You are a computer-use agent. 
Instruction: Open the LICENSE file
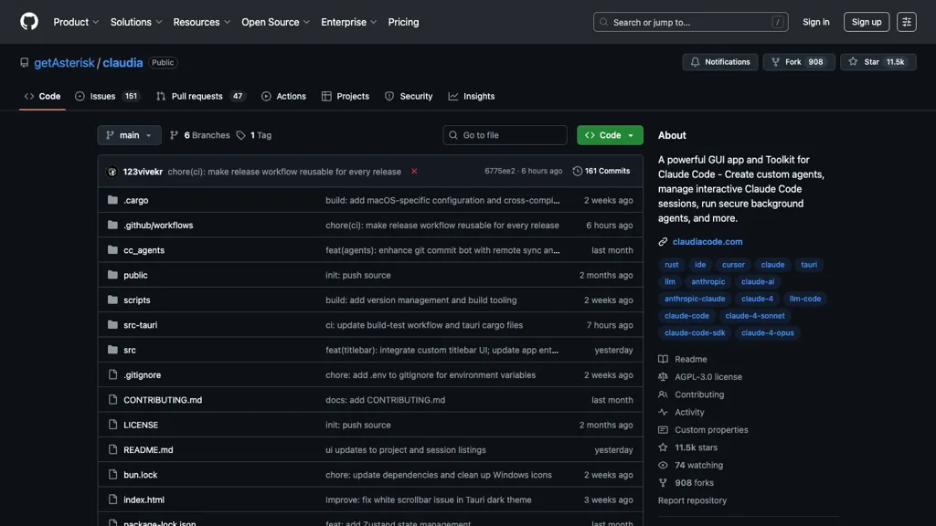pos(141,426)
